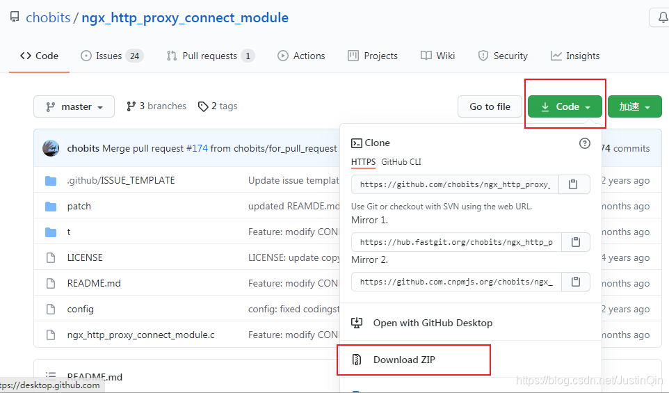Open the 加速 dropdown button
Screen dimensions: 669x393
pyautogui.click(x=634, y=106)
